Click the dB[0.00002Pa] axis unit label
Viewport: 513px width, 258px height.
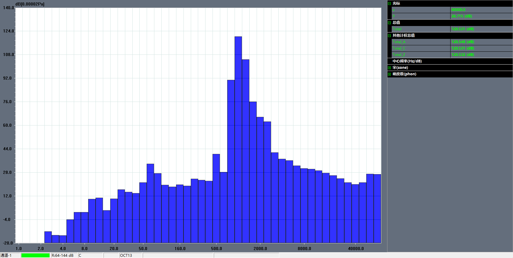[x=30, y=4]
